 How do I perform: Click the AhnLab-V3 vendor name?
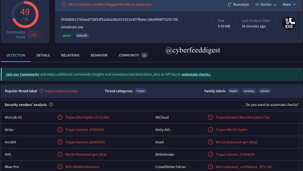point(13,117)
